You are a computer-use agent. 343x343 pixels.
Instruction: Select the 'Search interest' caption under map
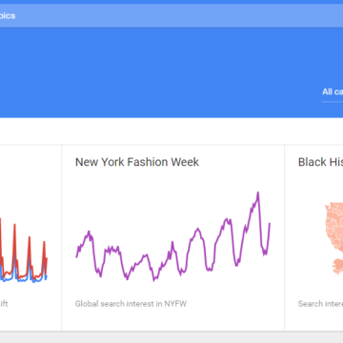tap(320, 304)
